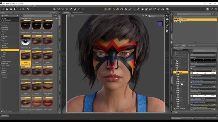Click the Translucency Color image map icon

click(191, 96)
